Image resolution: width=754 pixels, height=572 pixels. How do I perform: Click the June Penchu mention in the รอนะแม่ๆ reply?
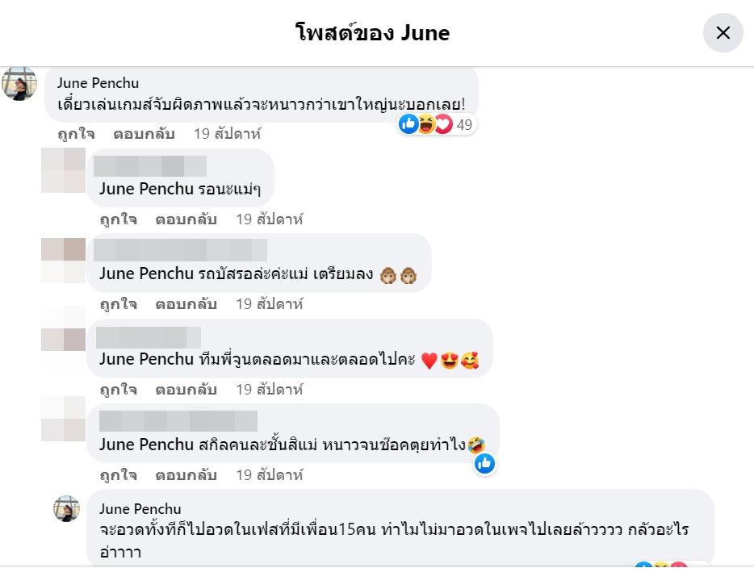(146, 189)
